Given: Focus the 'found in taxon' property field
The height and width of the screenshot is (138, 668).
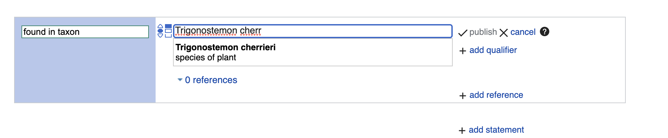Looking at the screenshot, I should (85, 32).
